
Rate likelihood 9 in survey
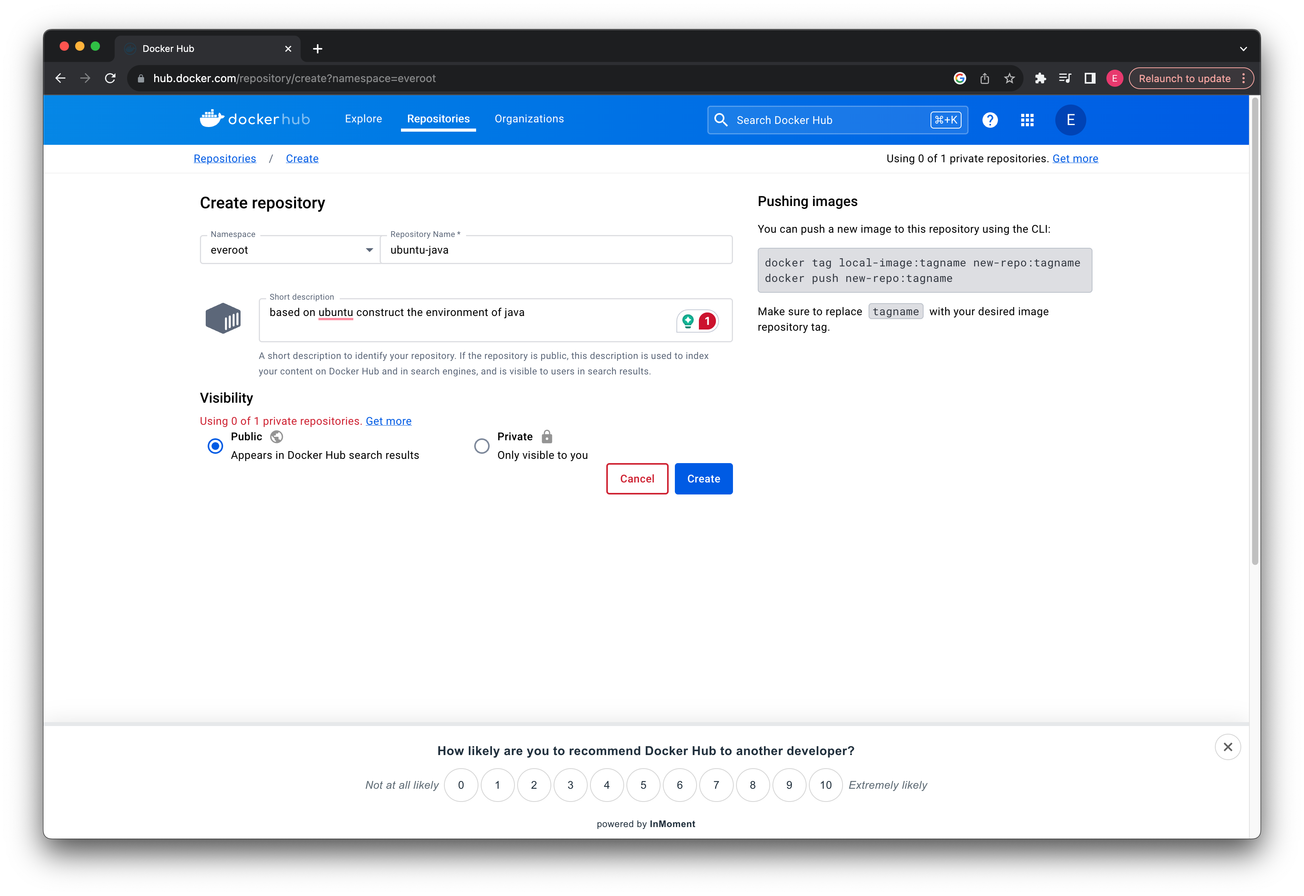(789, 784)
